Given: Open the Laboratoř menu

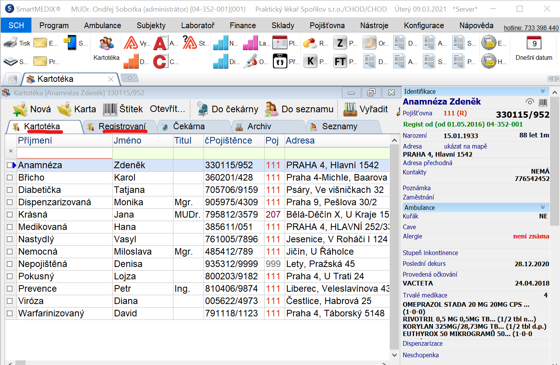Looking at the screenshot, I should 198,25.
